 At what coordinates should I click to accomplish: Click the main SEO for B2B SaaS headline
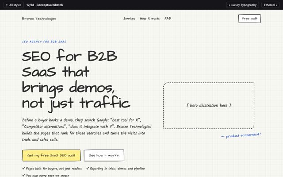(76, 80)
